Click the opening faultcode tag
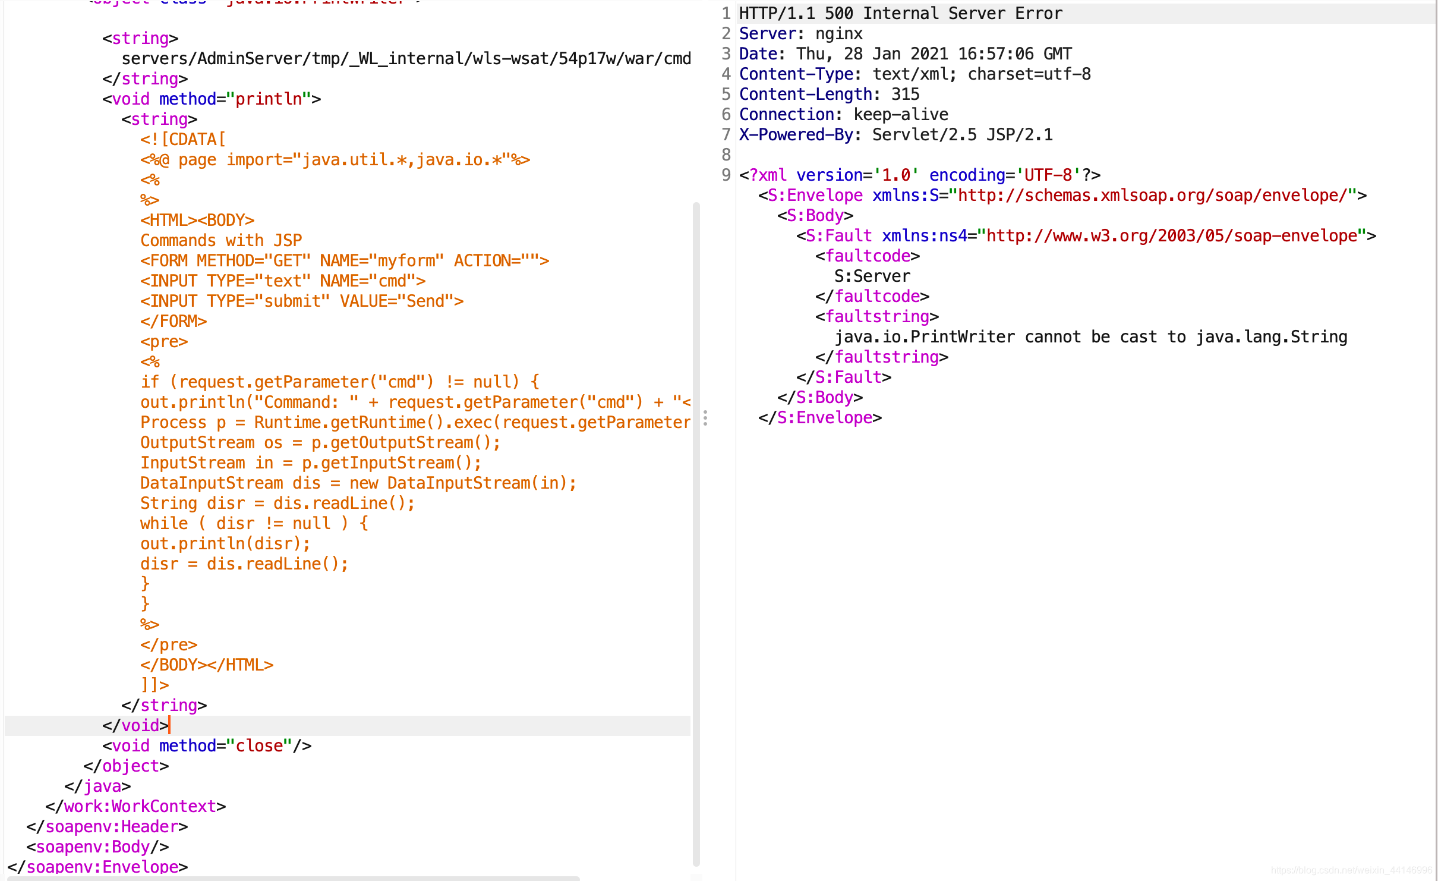Image resolution: width=1438 pixels, height=881 pixels. [867, 256]
